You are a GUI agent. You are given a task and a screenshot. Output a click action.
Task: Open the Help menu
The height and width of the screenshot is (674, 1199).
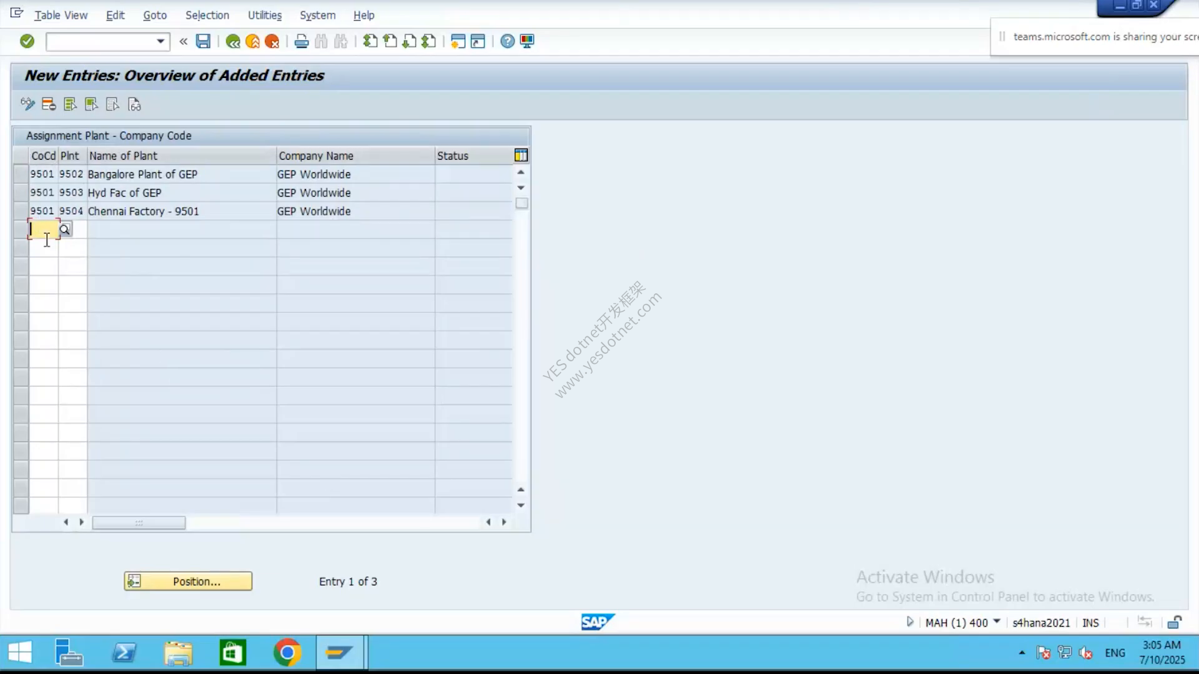tap(363, 15)
